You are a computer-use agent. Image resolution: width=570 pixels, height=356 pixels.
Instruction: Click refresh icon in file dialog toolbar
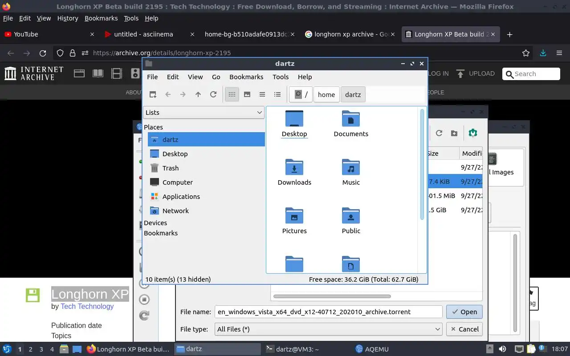[x=439, y=133]
